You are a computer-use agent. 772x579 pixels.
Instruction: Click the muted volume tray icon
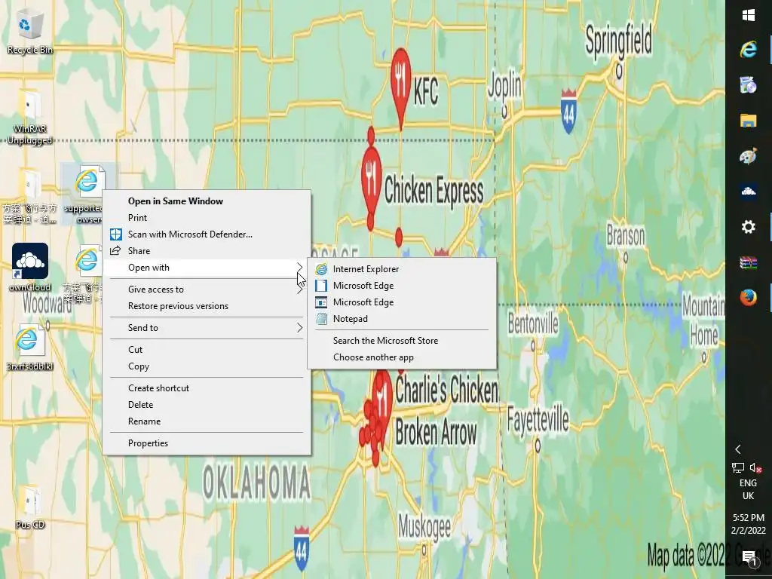point(755,467)
